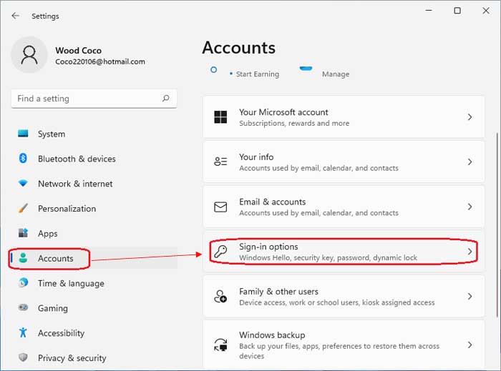Expand the Windows backup chevron
Image resolution: width=501 pixels, height=371 pixels.
470,345
